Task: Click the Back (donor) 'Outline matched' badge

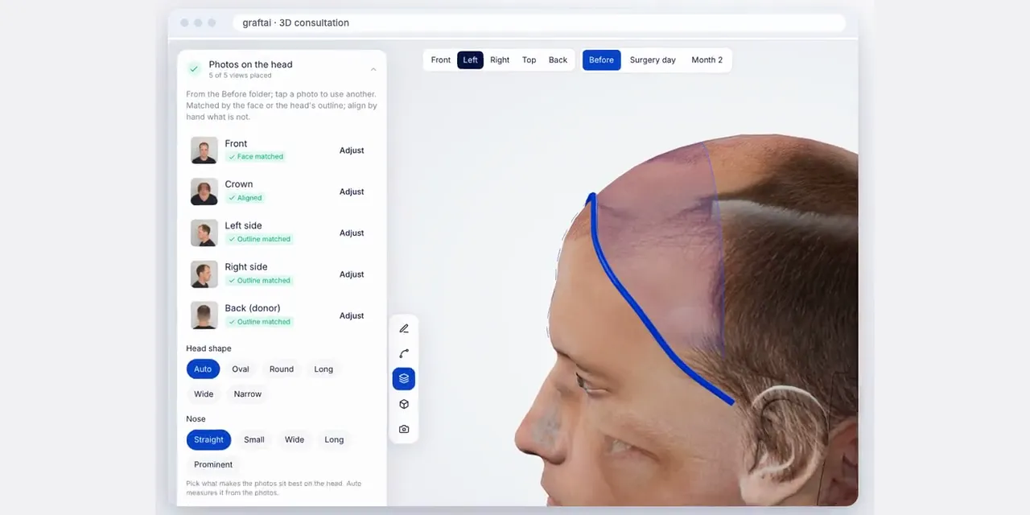Action: [259, 322]
